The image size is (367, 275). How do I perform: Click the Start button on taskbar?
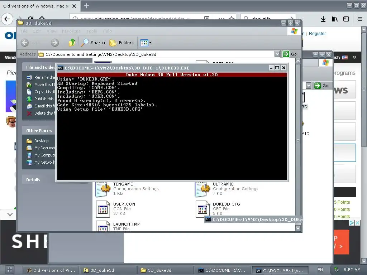10,269
